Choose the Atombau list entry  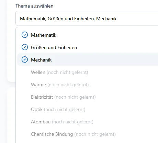[88, 122]
